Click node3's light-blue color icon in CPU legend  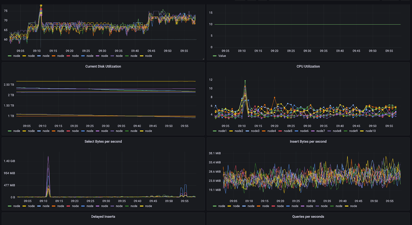pos(247,131)
